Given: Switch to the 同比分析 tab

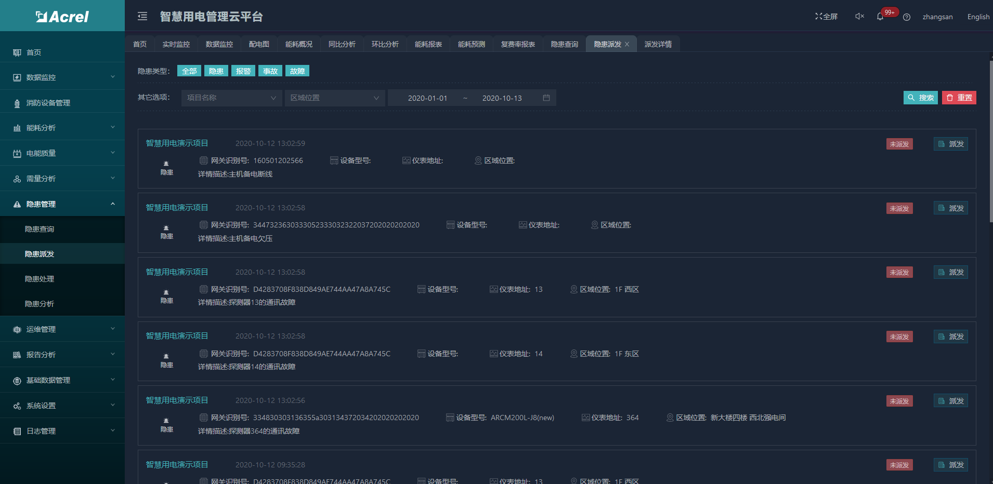Looking at the screenshot, I should pos(342,44).
